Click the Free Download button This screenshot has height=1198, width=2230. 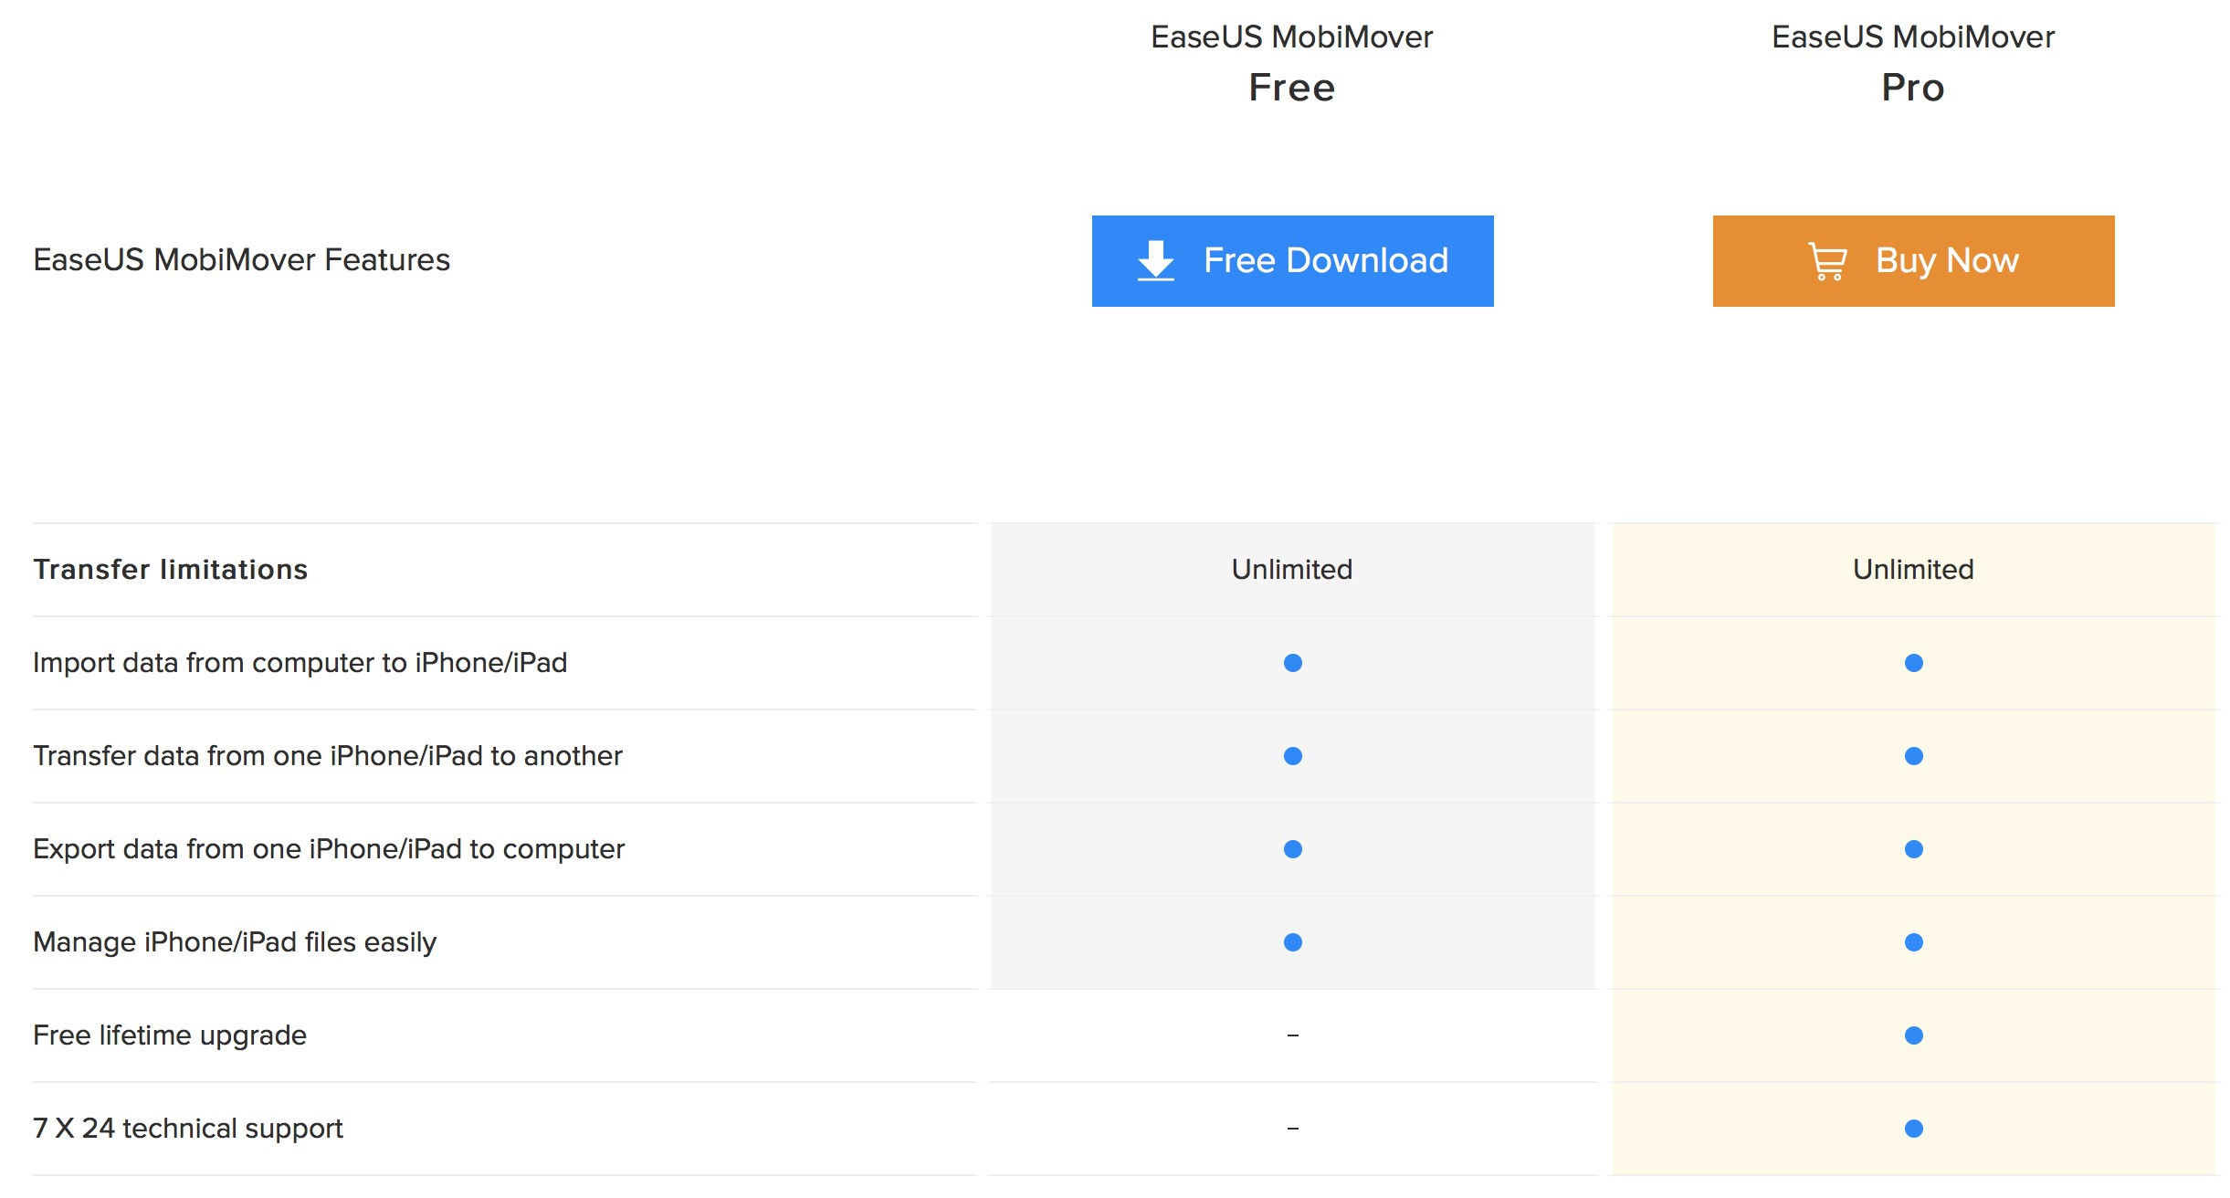click(x=1292, y=261)
